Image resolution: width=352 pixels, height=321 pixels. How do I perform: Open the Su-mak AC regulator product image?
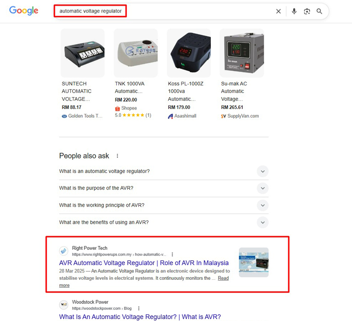tap(242, 53)
